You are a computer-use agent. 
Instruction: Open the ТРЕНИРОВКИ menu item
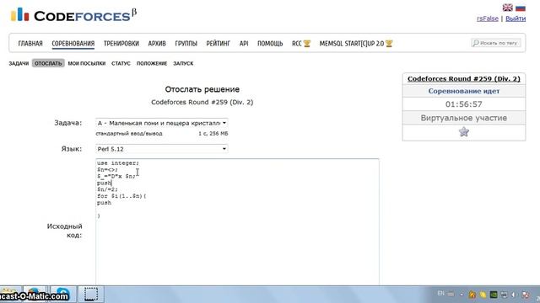pos(121,44)
